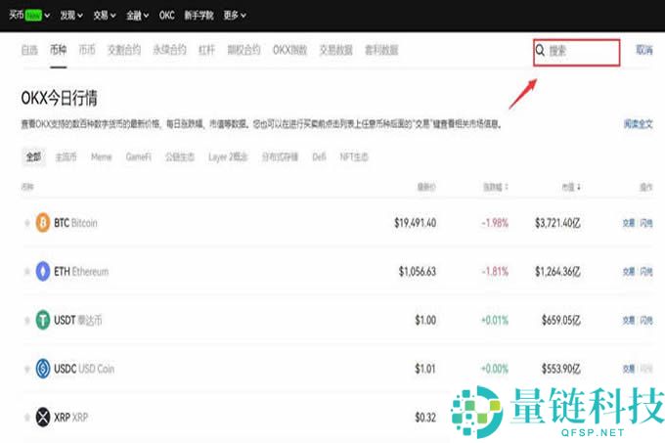This screenshot has width=665, height=443.
Task: Toggle favorite star for XRP
Action: [27, 418]
